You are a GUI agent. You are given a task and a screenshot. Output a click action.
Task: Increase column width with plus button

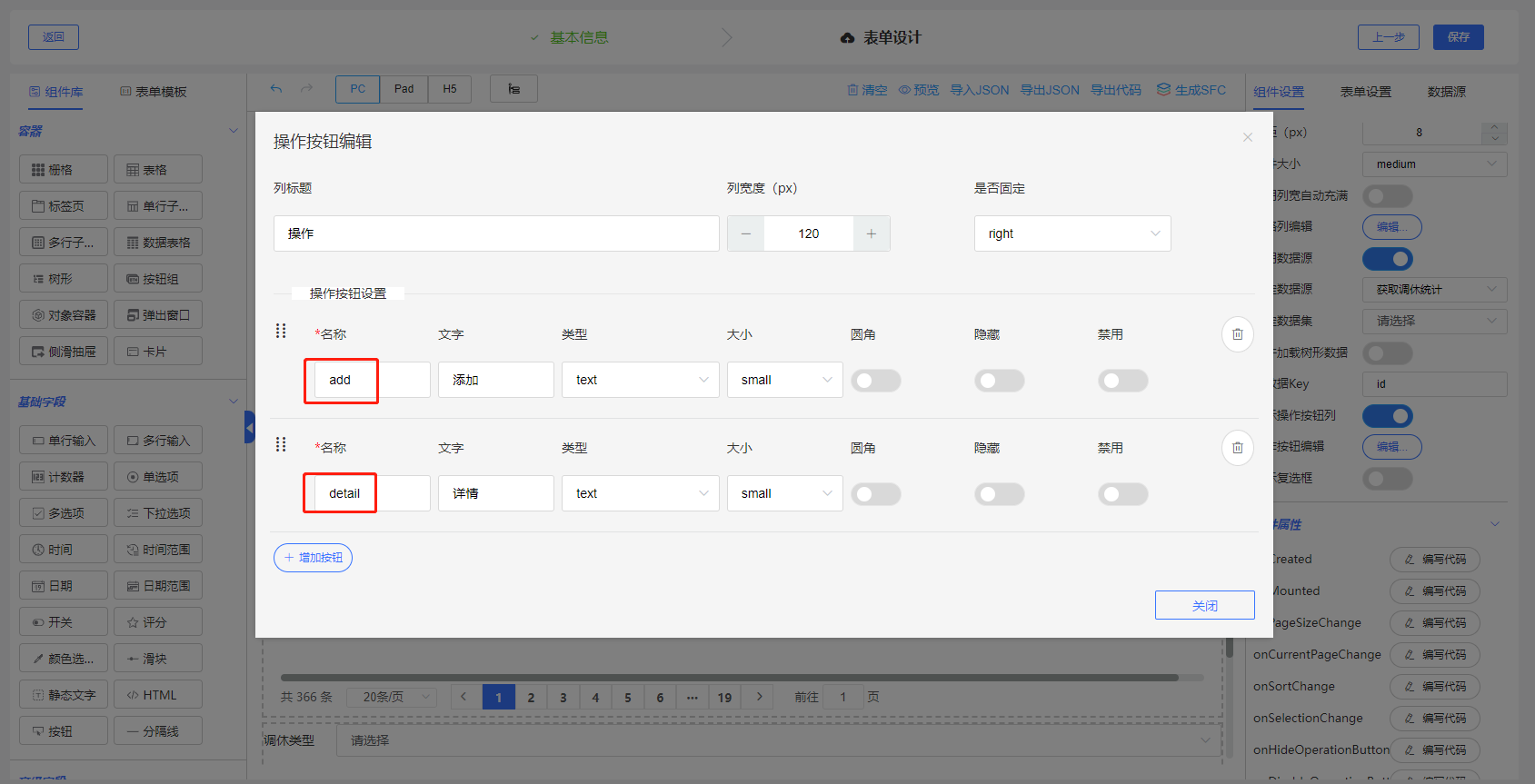click(x=871, y=233)
